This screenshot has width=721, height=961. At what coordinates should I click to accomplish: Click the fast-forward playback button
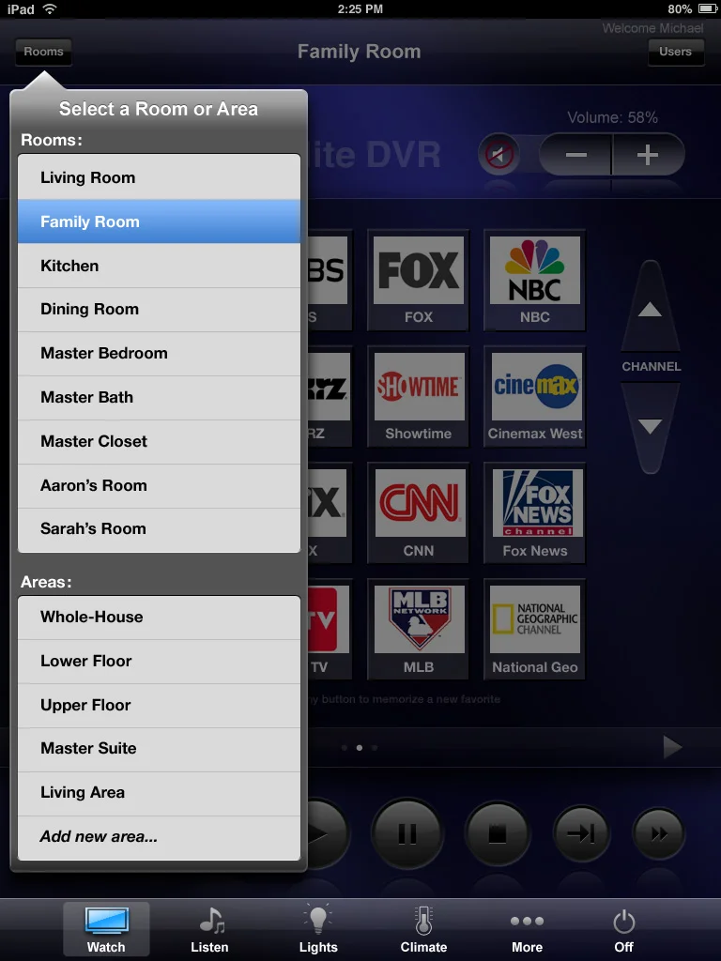pos(659,833)
